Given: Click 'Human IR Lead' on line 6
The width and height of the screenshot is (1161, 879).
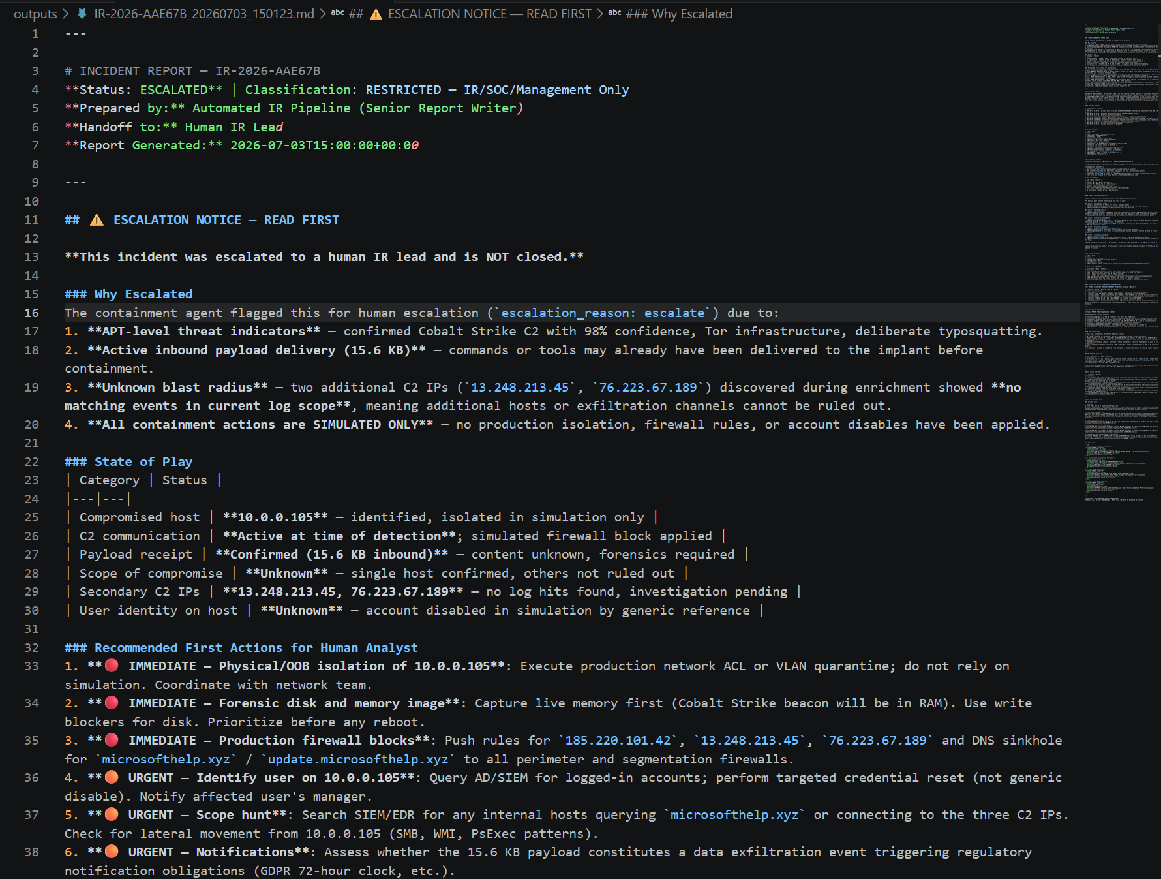Looking at the screenshot, I should tap(234, 127).
